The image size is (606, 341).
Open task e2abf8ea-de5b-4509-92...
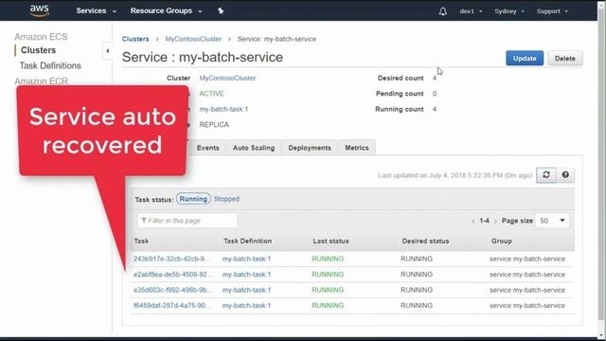(172, 274)
